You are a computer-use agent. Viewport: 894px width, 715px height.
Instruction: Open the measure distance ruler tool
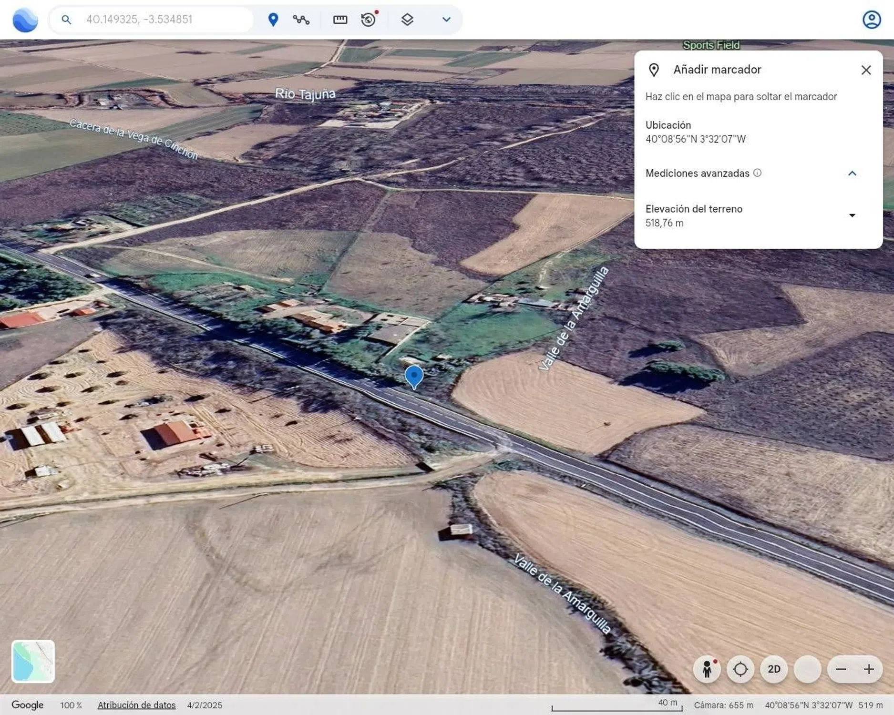[340, 20]
